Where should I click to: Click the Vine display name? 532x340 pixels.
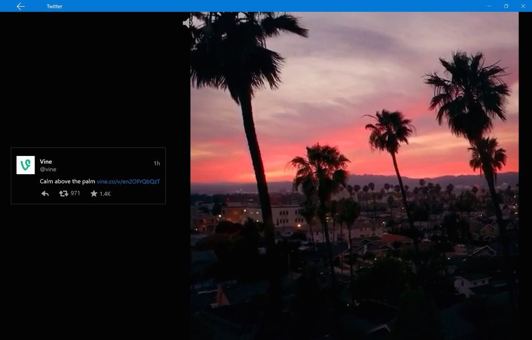[45, 161]
